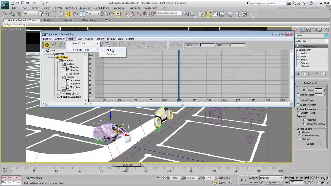The height and width of the screenshot is (186, 331).
Task: Open the Curves menu in Track View
Action: [x=89, y=39]
